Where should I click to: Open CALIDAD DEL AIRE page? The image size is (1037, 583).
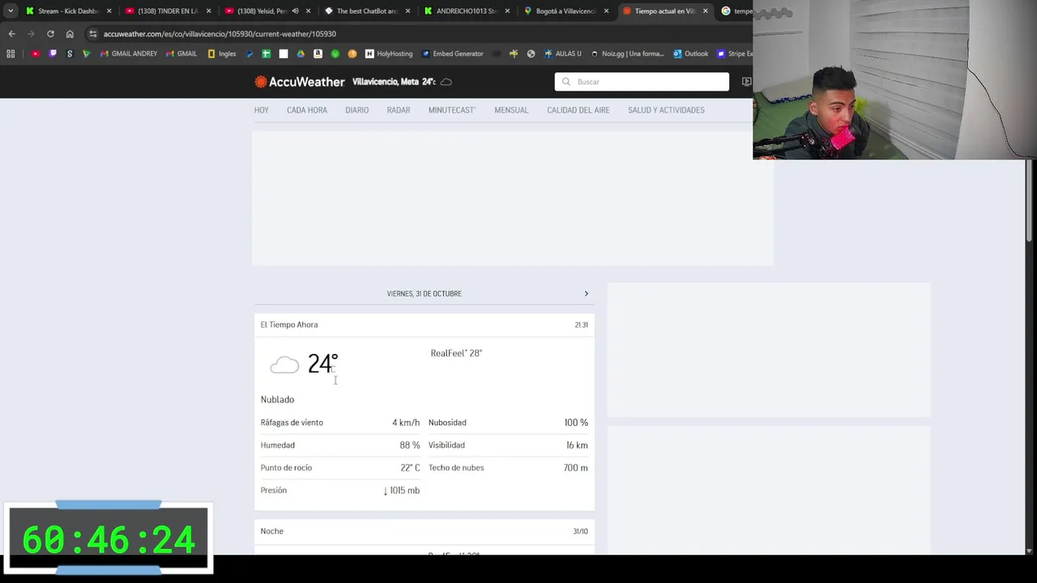578,110
